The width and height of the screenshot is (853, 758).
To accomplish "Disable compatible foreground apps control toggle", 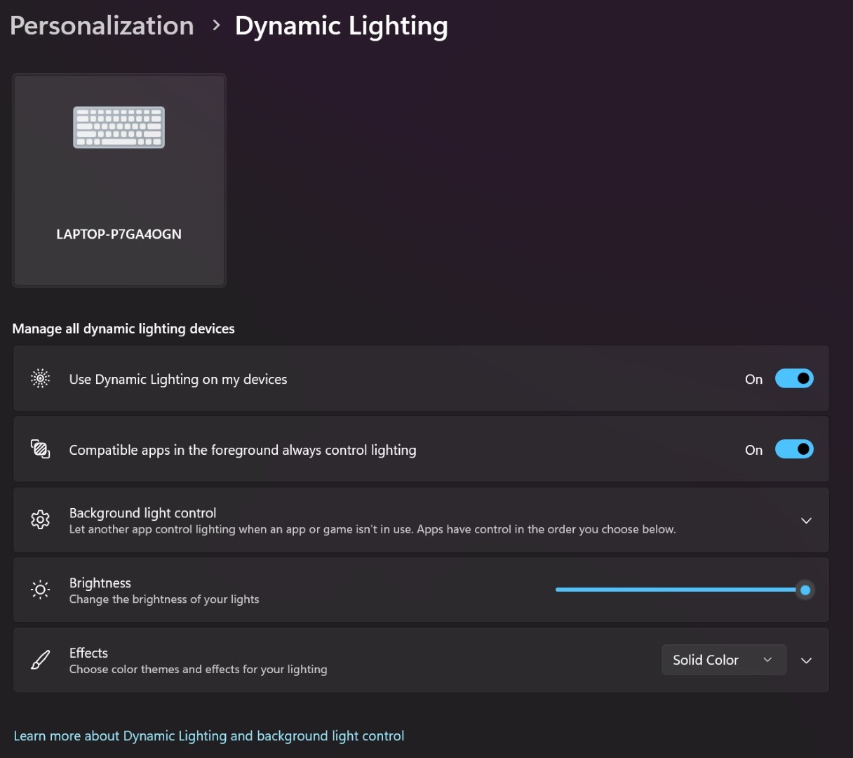I will click(794, 449).
